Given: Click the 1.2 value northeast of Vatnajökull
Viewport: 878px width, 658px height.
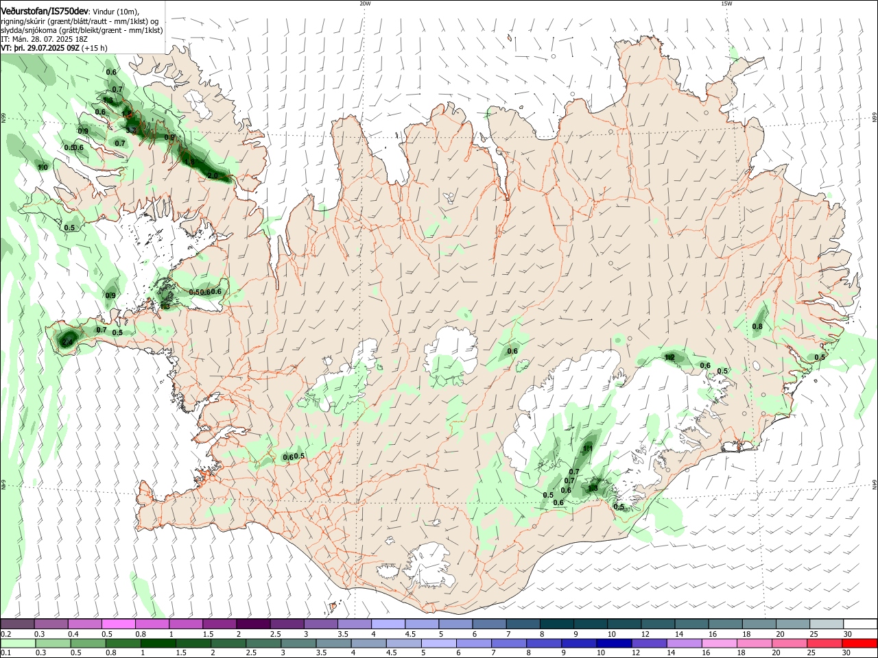Looking at the screenshot, I should (x=670, y=357).
